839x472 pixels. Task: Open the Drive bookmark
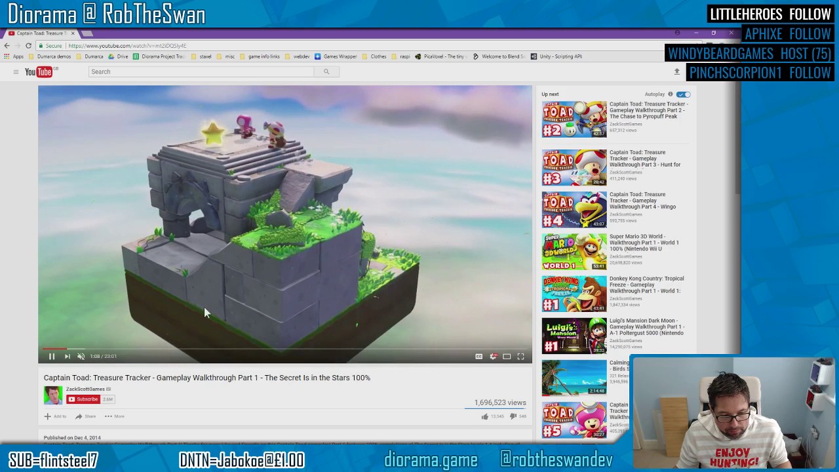tap(119, 56)
